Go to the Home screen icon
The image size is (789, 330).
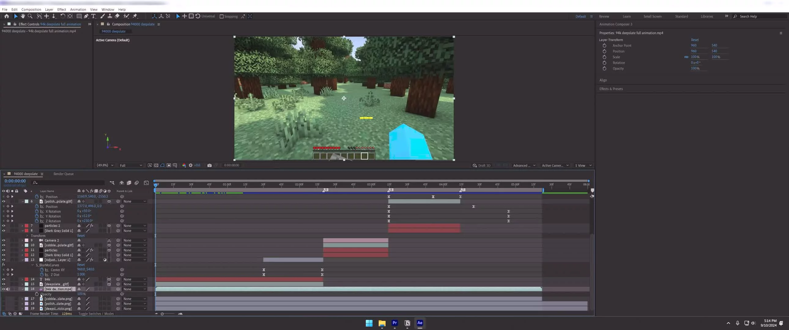6,16
